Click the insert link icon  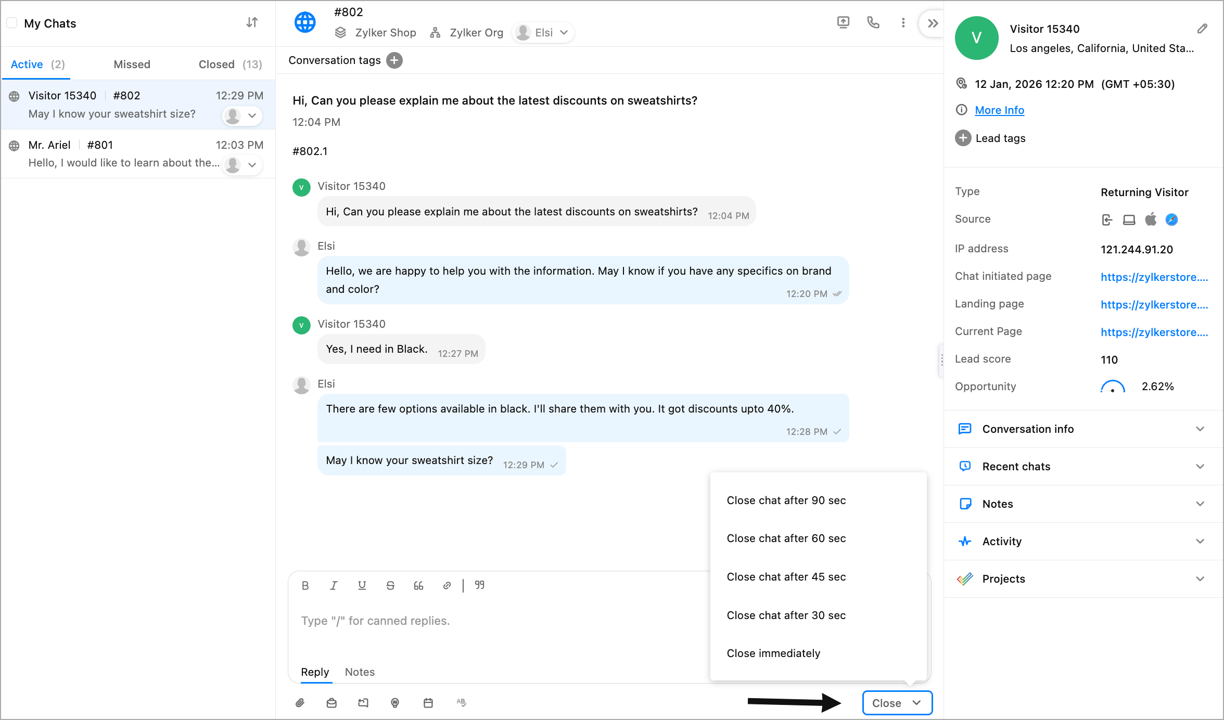click(x=447, y=586)
